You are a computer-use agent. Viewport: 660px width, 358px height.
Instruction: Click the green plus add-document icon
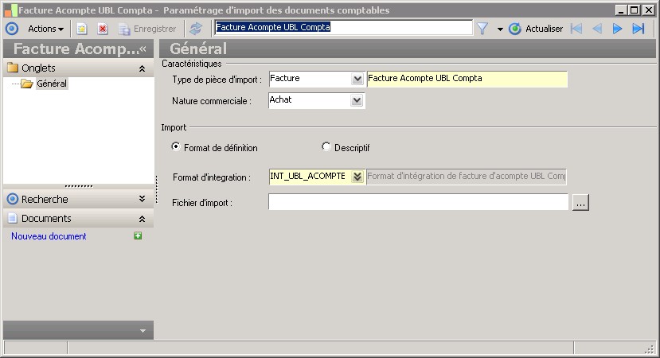138,235
